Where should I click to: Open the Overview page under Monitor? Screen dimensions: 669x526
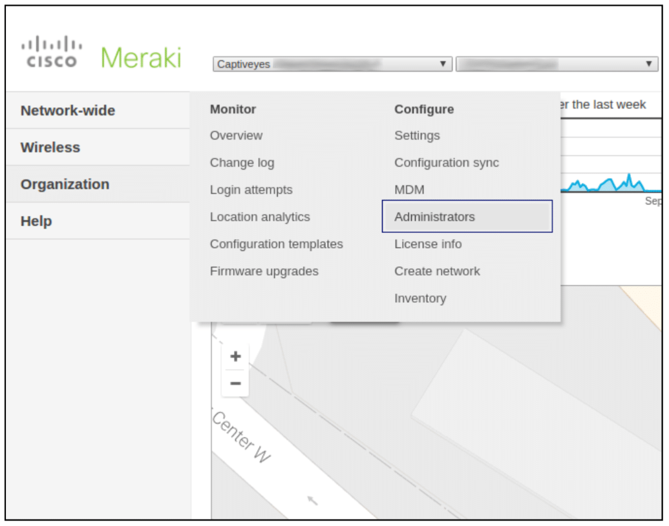click(x=235, y=136)
